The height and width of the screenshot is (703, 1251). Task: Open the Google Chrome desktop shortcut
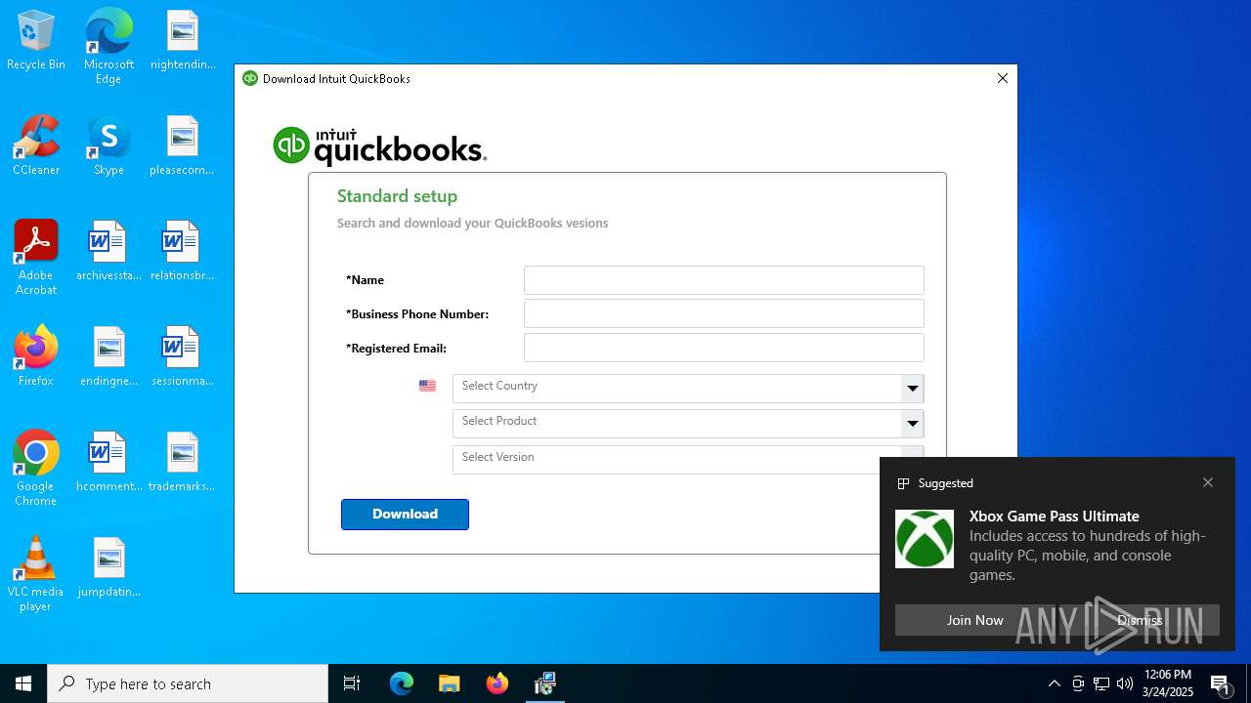coord(36,469)
